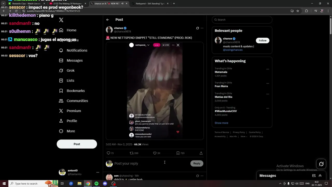
Task: Open a new browser tab
Action: [174, 4]
